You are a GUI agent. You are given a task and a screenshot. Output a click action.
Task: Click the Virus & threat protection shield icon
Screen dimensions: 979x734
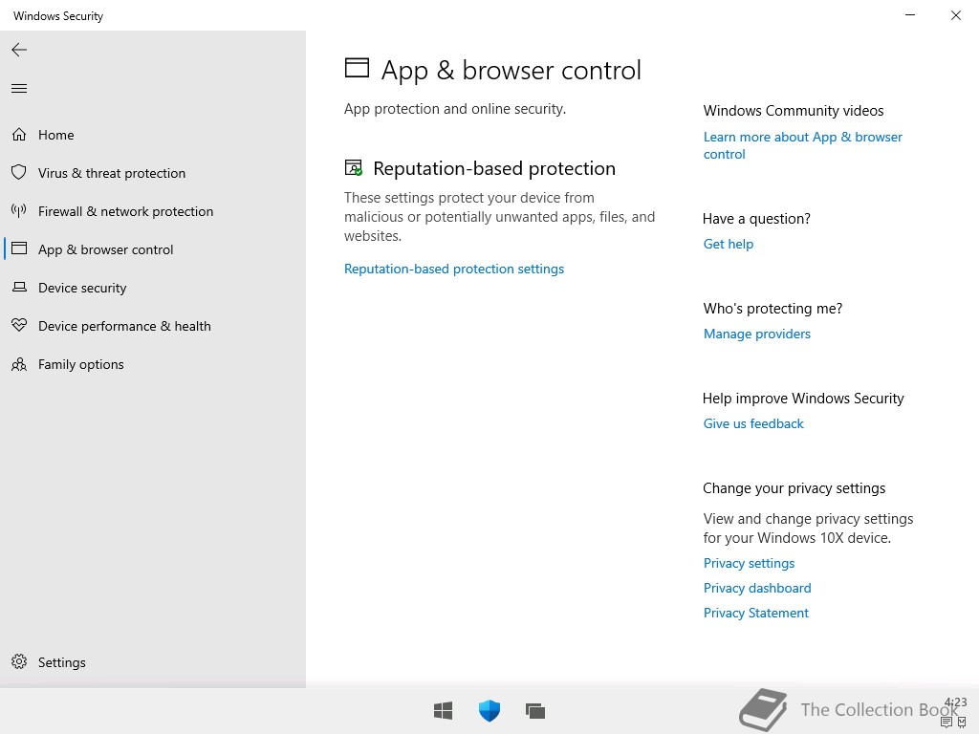[x=19, y=173]
